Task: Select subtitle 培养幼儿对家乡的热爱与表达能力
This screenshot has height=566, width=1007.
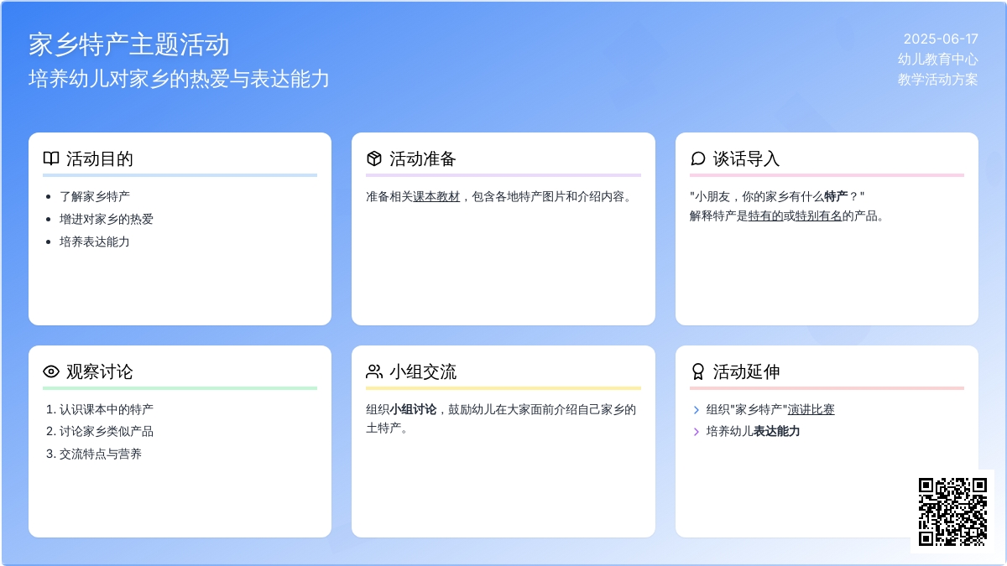Action: click(x=180, y=79)
